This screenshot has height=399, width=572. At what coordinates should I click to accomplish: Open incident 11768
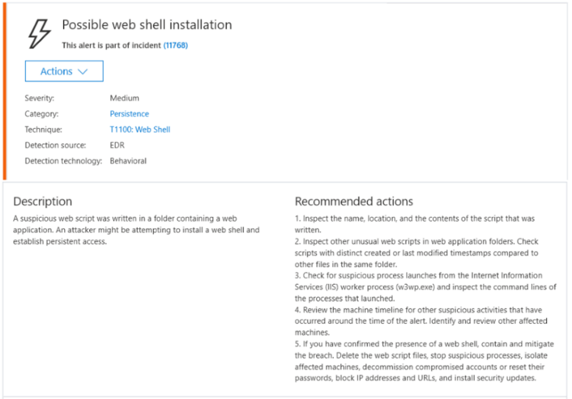click(x=176, y=45)
